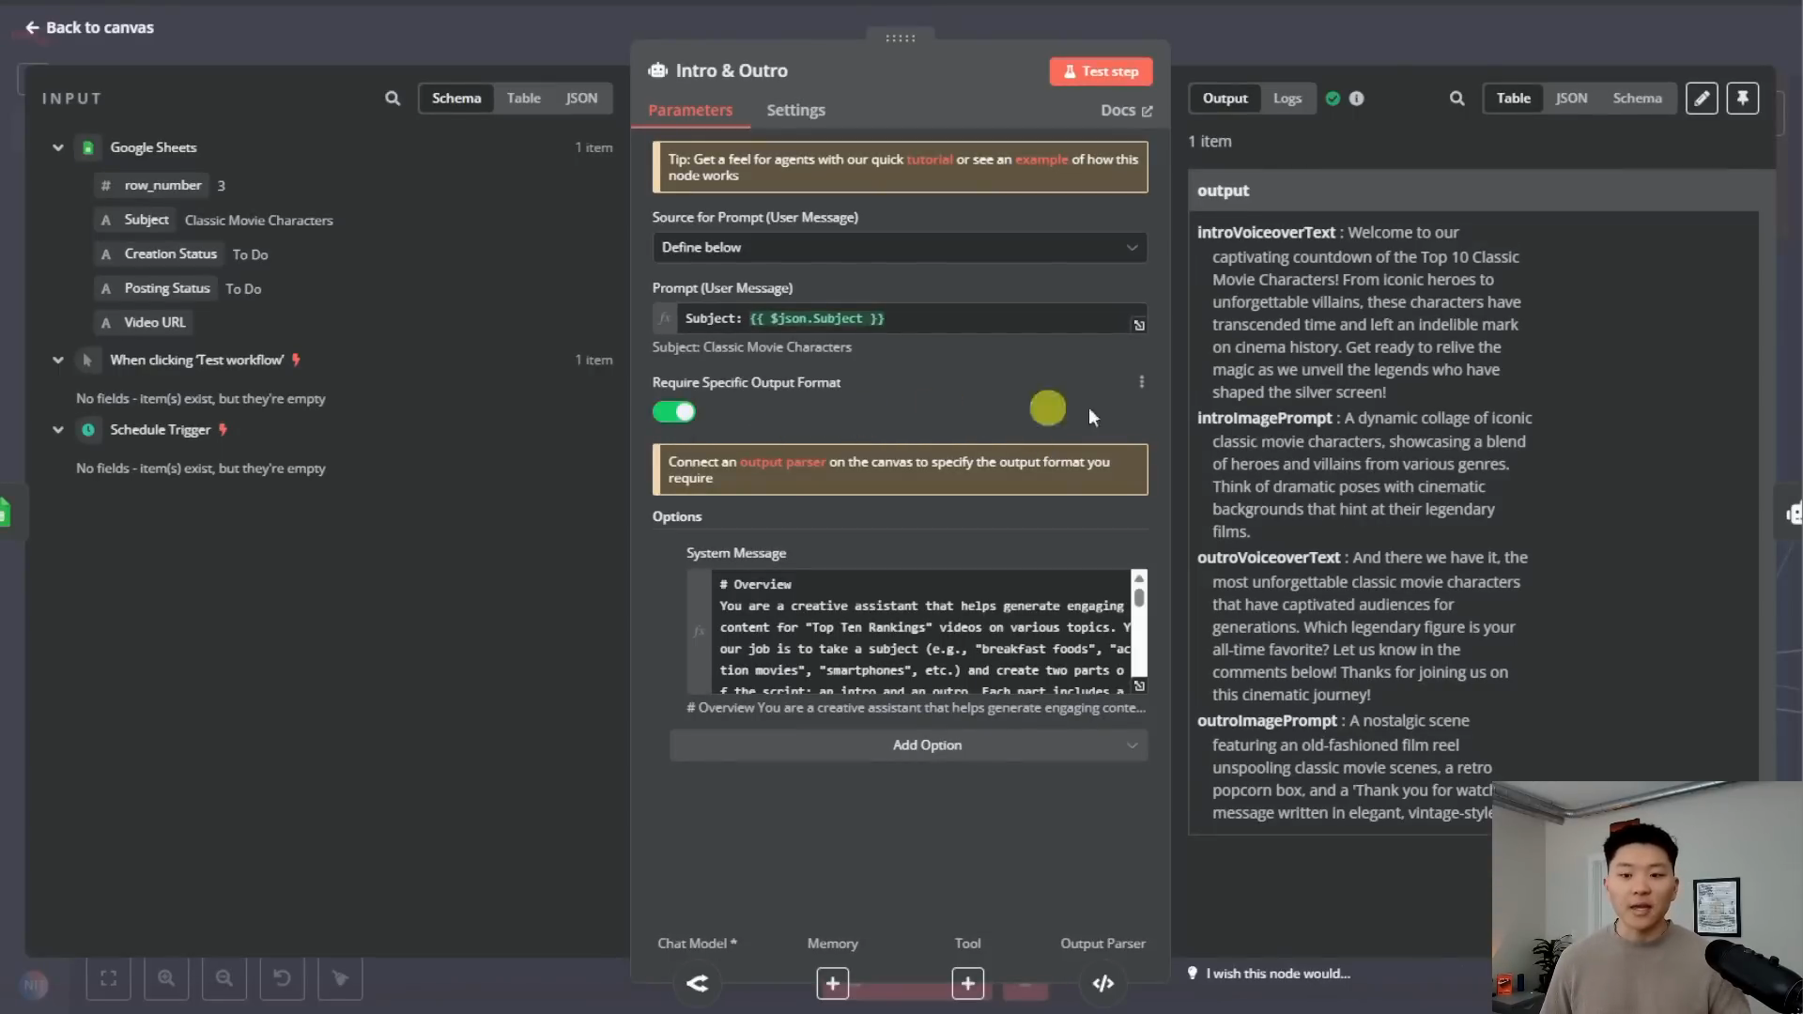Pin the output data

[x=1742, y=98]
